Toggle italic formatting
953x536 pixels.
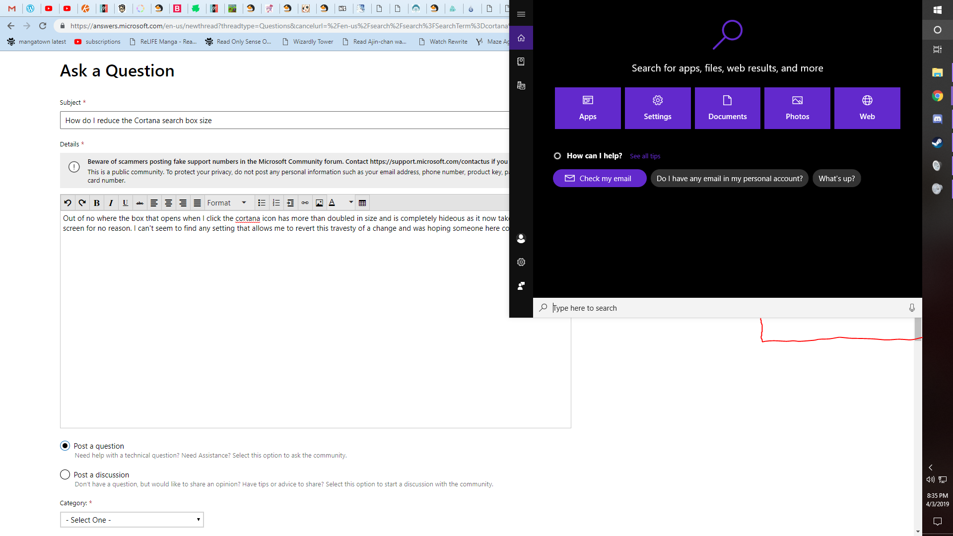[111, 202]
